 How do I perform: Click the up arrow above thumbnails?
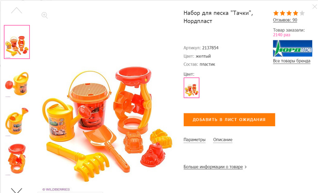pyautogui.click(x=17, y=10)
